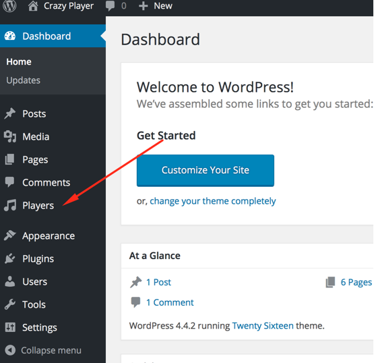The width and height of the screenshot is (374, 363).
Task: Follow the change your theme completely link
Action: [x=213, y=201]
